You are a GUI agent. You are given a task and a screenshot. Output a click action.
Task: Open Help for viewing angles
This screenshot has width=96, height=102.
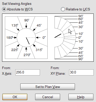81,97
